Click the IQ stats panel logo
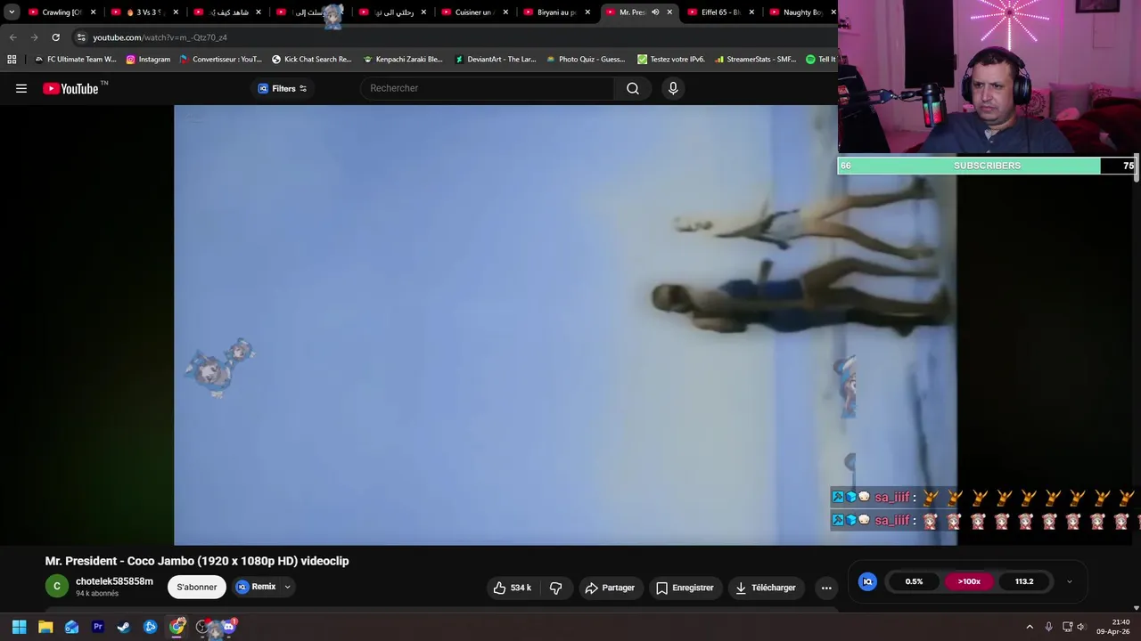 click(x=867, y=581)
